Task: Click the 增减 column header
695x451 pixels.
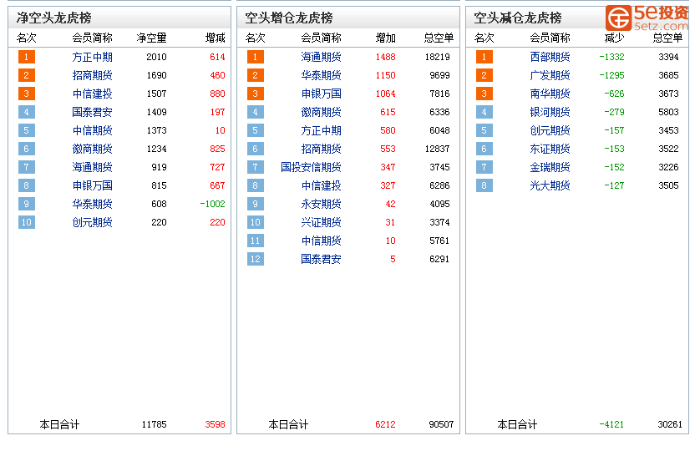Action: coord(216,38)
